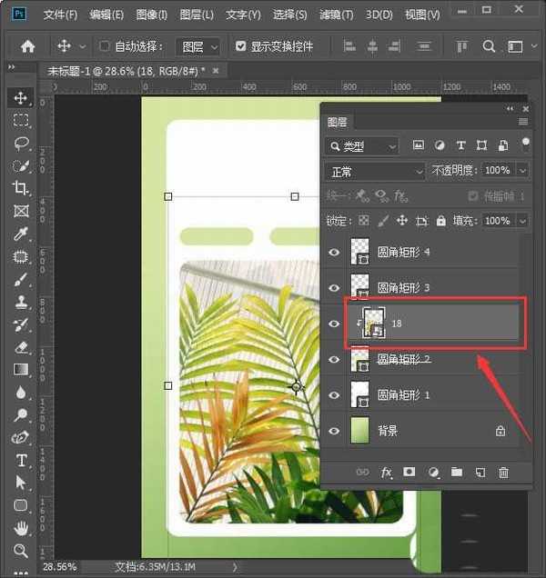Select the Lasso tool
The height and width of the screenshot is (578, 546).
pos(20,143)
